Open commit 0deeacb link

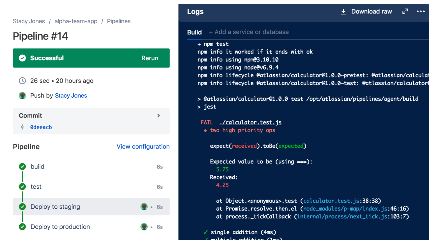[41, 127]
